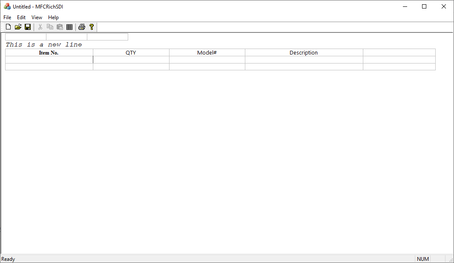Screen dimensions: 454x263
Task: Click the first empty box above the text
Action: [x=25, y=36]
